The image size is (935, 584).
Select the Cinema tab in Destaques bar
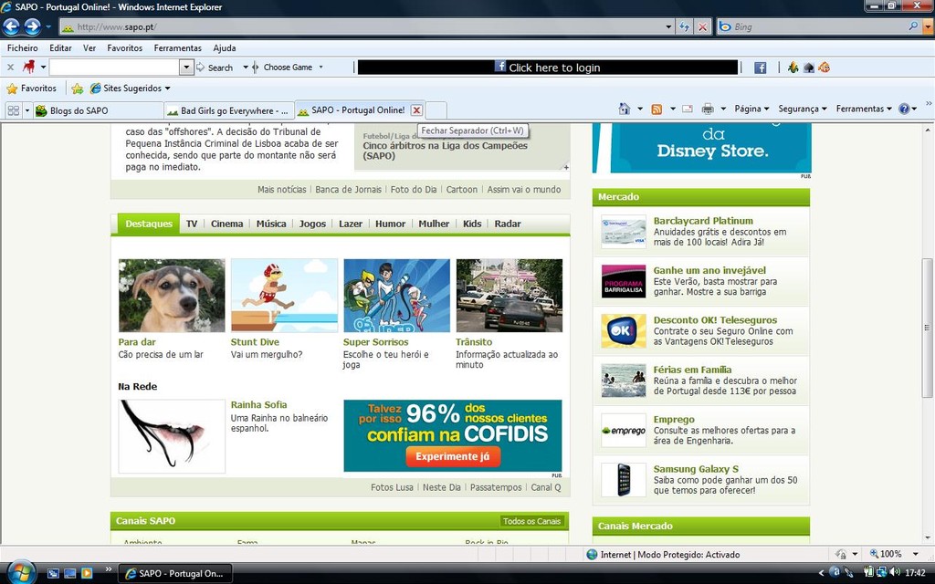tap(226, 224)
